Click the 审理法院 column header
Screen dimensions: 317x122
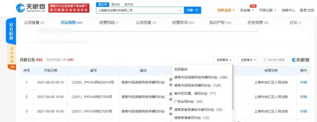[271, 70]
